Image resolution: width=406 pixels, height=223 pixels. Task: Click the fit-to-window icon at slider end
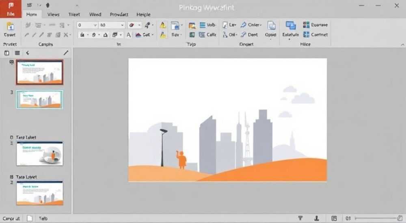(400, 219)
